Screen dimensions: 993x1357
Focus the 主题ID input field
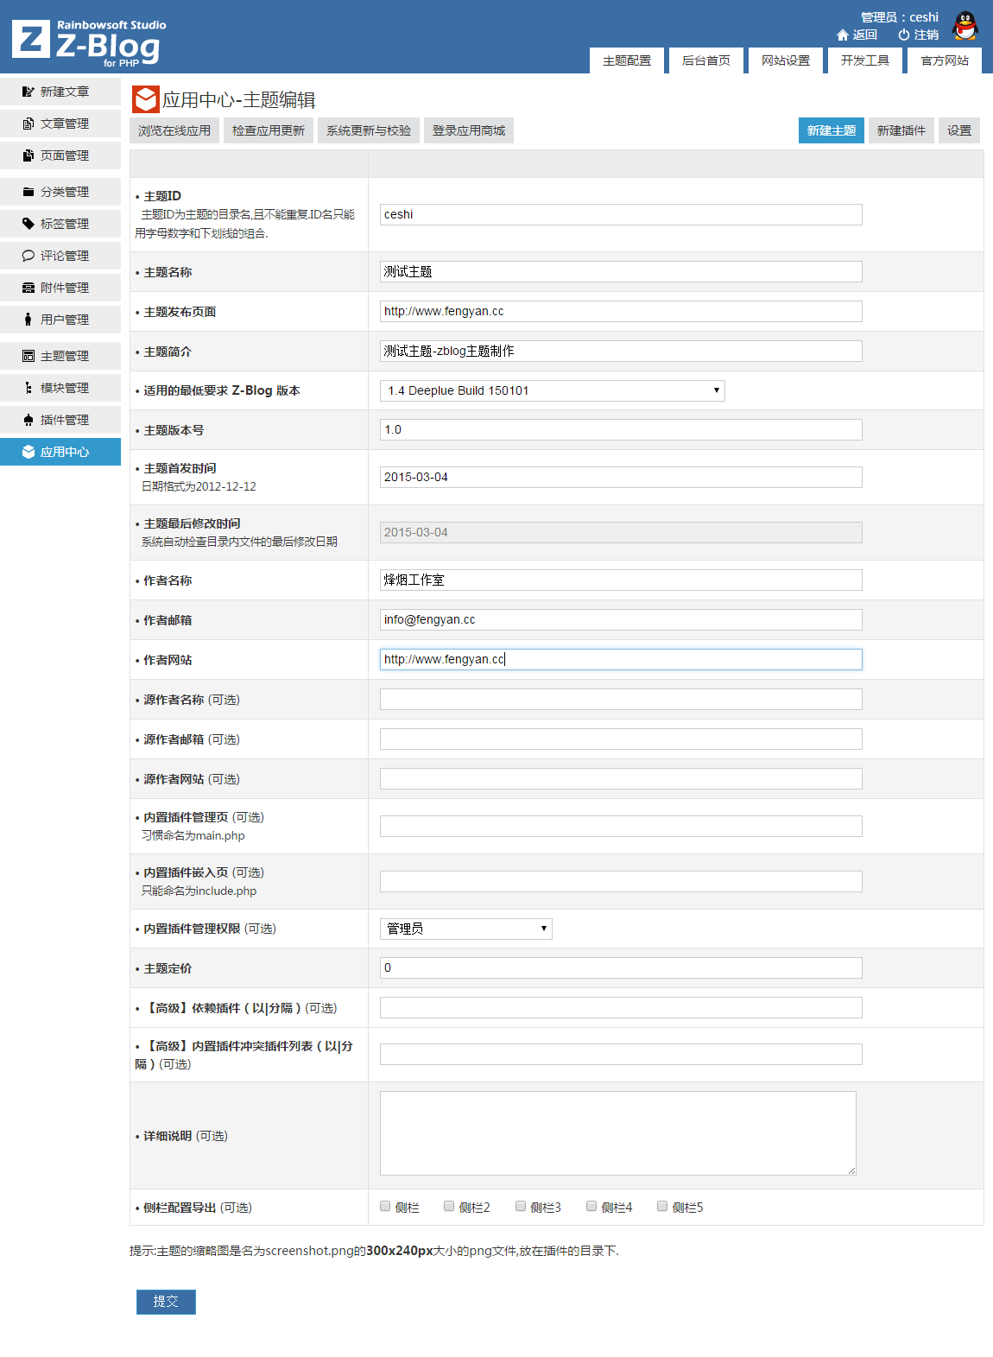[621, 214]
